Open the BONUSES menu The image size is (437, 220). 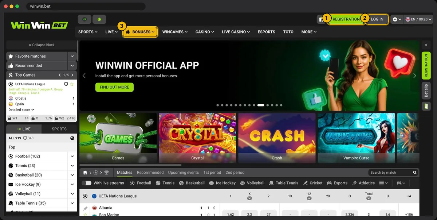coord(140,32)
